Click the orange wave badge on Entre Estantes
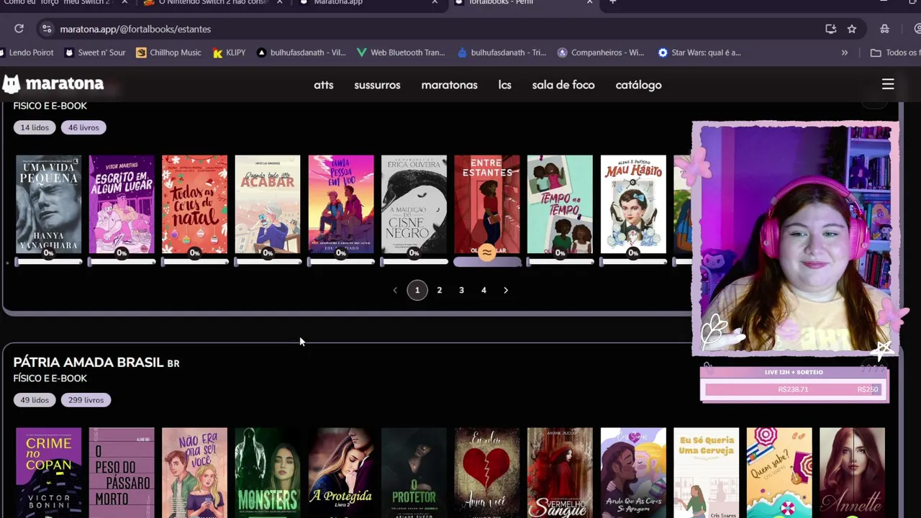The width and height of the screenshot is (921, 518). pos(487,253)
